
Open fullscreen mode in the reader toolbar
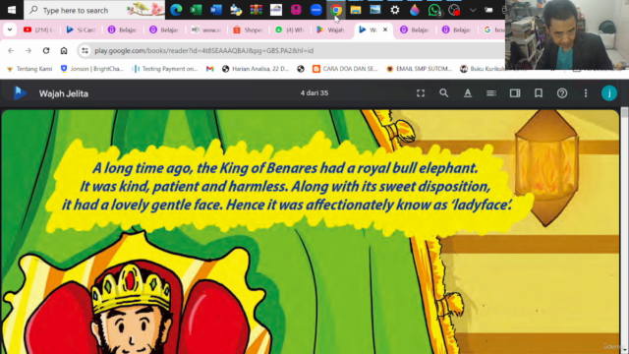[x=421, y=93]
